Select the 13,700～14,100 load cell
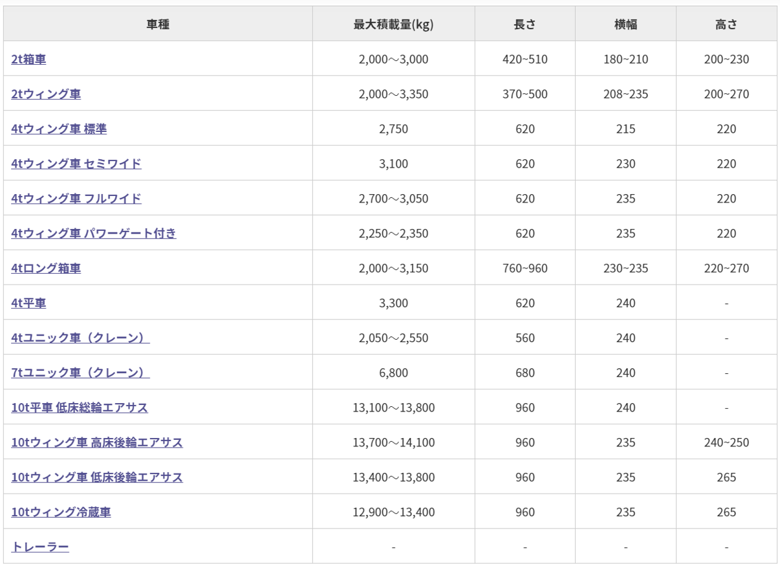 click(x=393, y=443)
